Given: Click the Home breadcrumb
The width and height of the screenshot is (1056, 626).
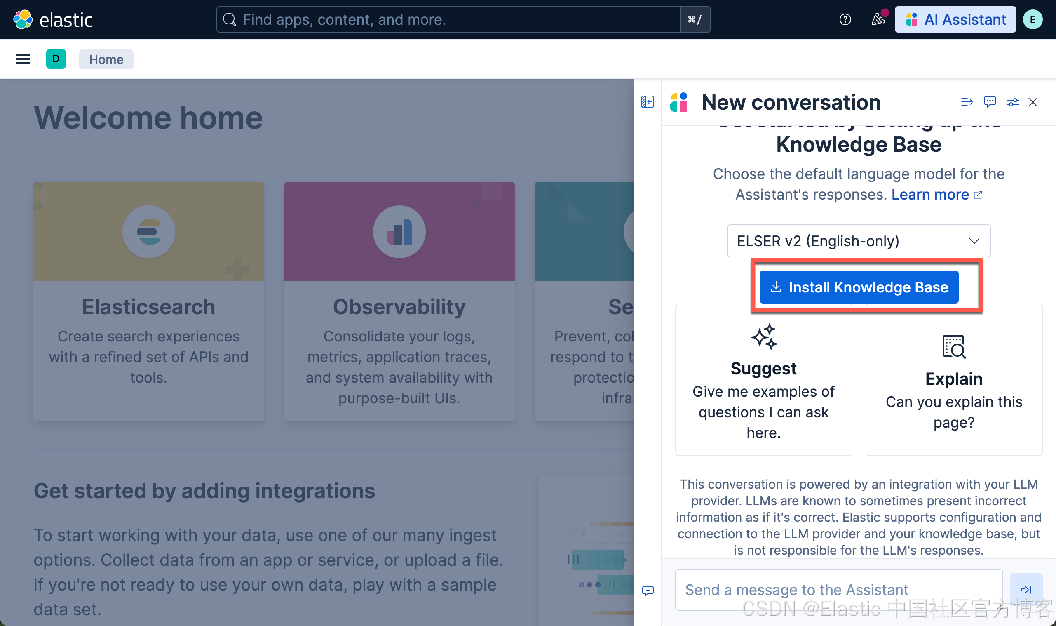Looking at the screenshot, I should pyautogui.click(x=106, y=59).
